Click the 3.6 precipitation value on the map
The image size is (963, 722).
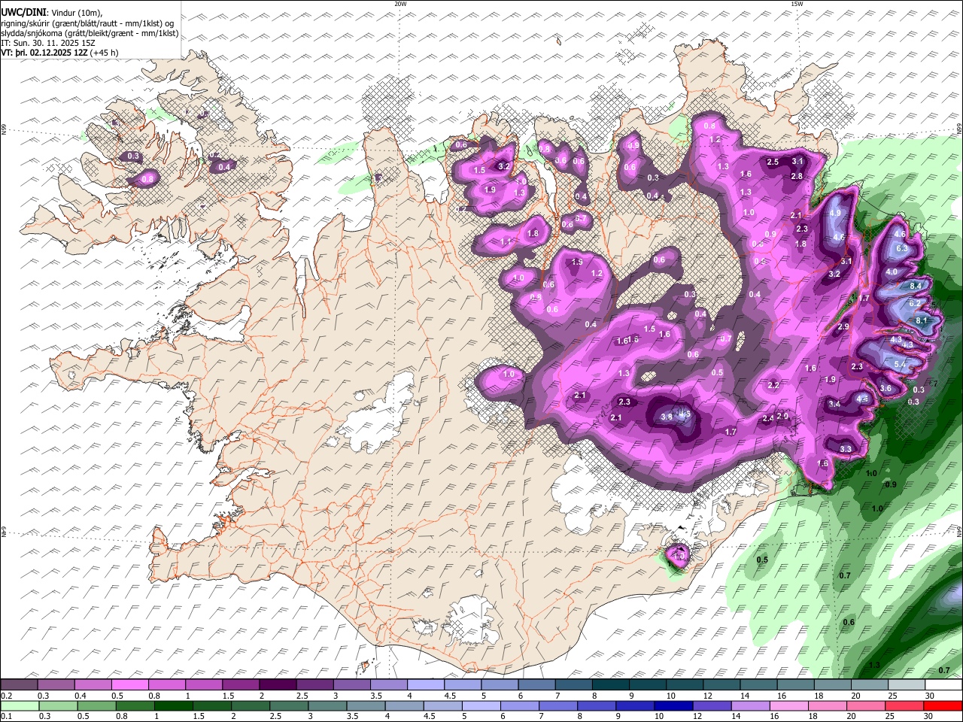(x=886, y=389)
